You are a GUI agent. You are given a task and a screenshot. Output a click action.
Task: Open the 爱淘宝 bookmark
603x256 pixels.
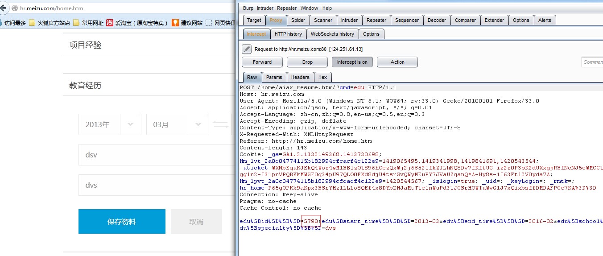(137, 23)
